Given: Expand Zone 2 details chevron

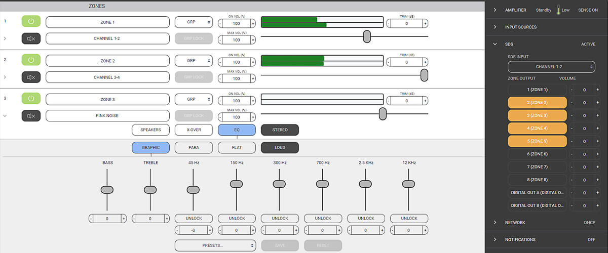Looking at the screenshot, I should click(x=5, y=77).
